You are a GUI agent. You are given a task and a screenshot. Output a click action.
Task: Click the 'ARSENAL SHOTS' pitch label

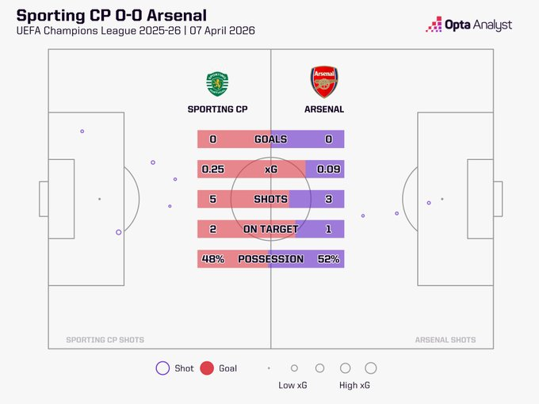click(x=445, y=340)
